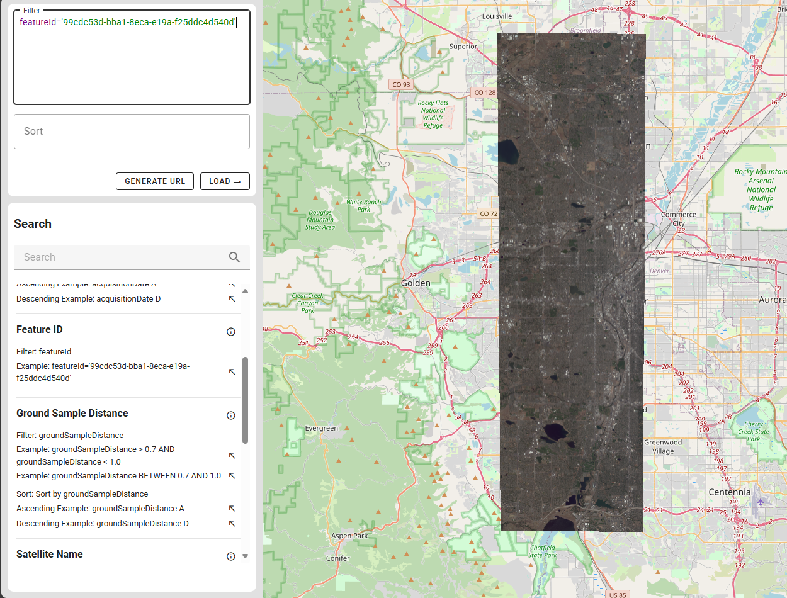Image resolution: width=787 pixels, height=598 pixels.
Task: Click the 'Chatfield State Park' map label
Action: point(543,551)
